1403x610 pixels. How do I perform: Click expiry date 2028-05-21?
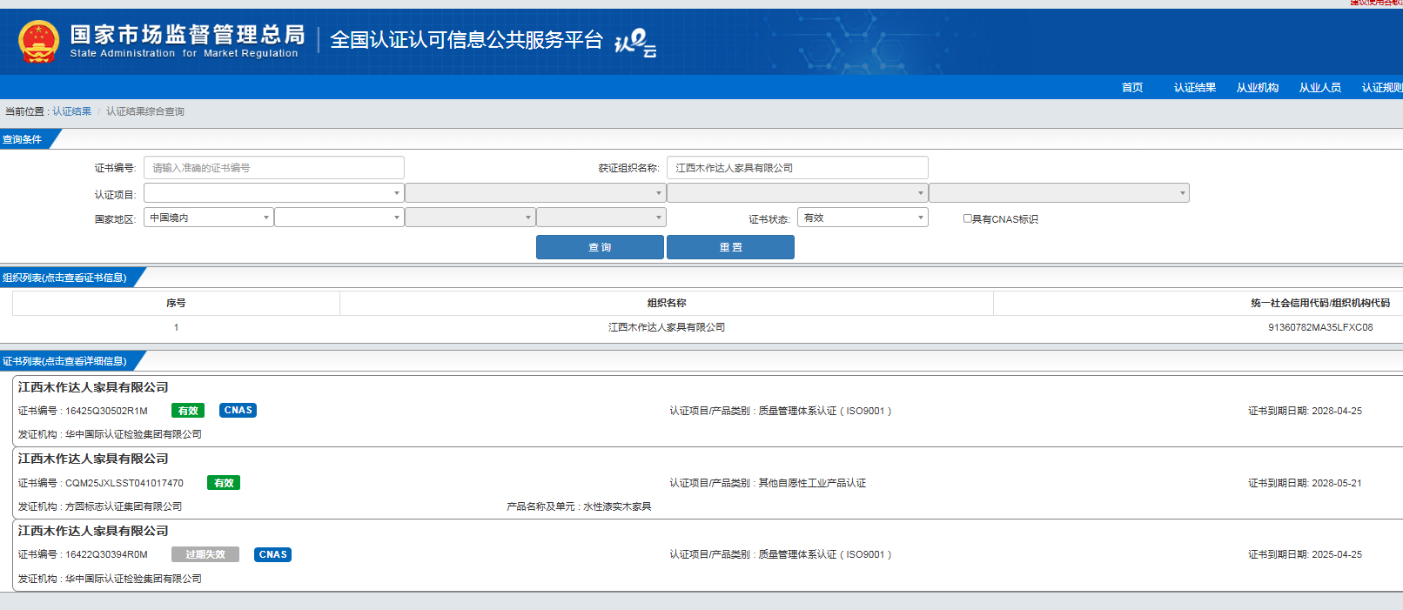click(1337, 483)
